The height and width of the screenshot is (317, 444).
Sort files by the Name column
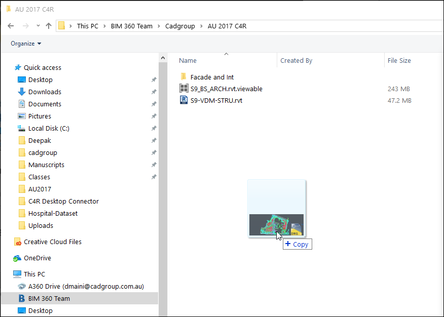(x=188, y=61)
